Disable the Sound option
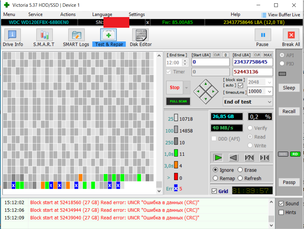Viewport: 304px width, 229px height. [281, 203]
